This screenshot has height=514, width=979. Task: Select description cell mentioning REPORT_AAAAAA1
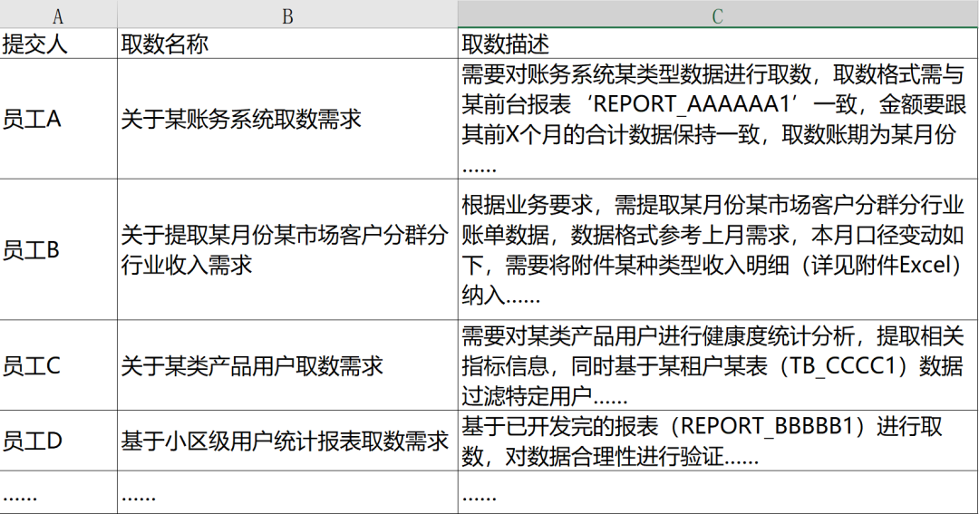pos(717,119)
